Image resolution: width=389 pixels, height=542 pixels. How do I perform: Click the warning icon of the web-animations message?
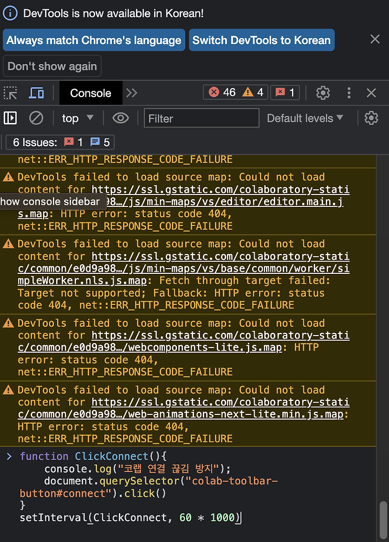[8, 390]
